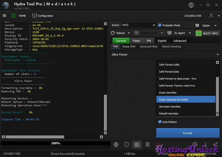Image resolution: width=222 pixels, height=157 pixels.
Task: Open the user account icon
Action: tap(211, 16)
